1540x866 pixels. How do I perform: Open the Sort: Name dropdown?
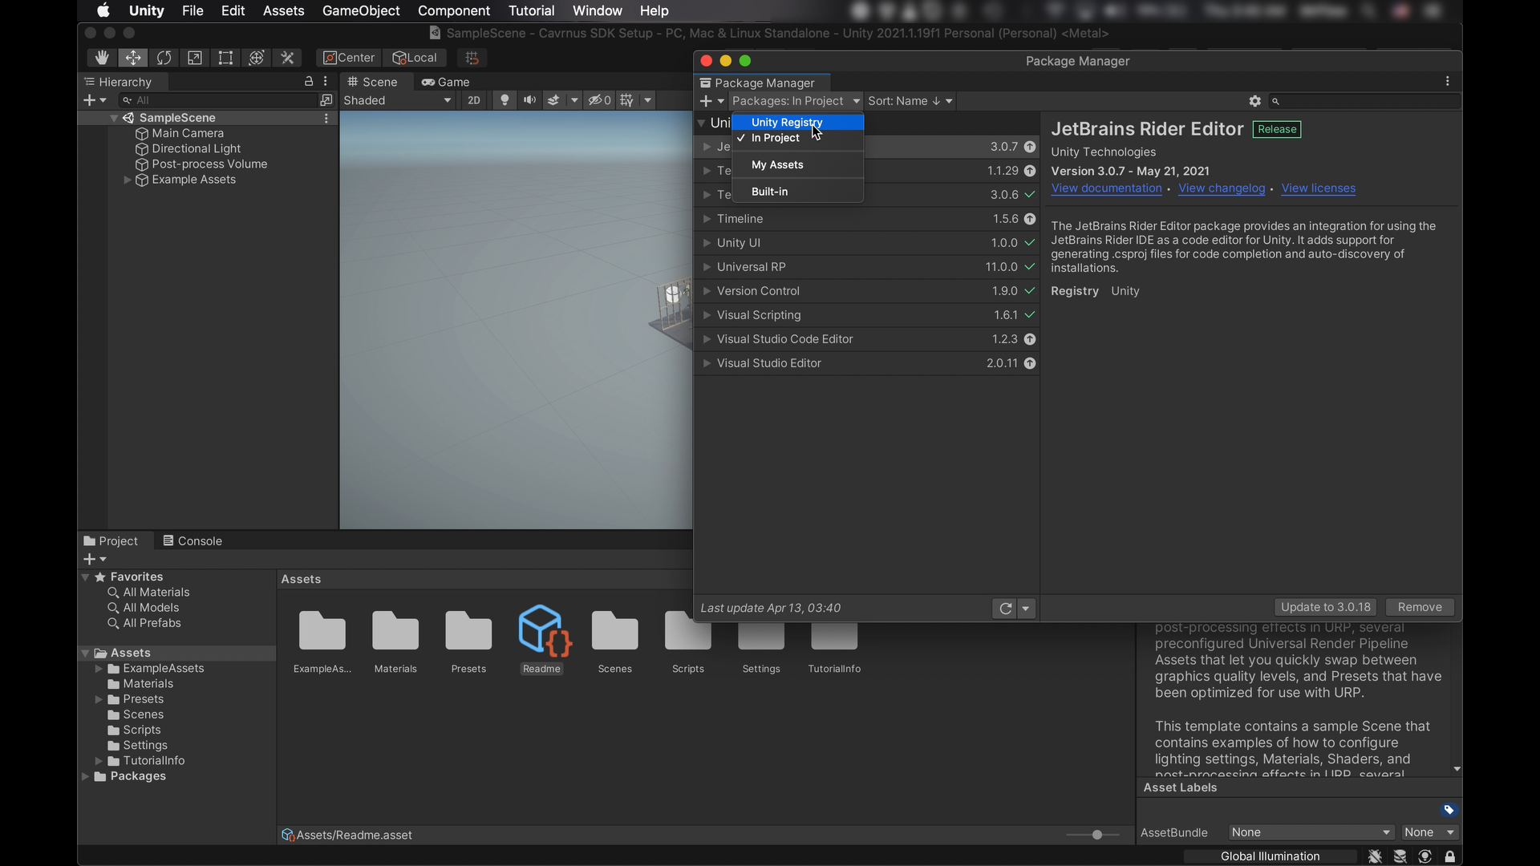click(910, 101)
